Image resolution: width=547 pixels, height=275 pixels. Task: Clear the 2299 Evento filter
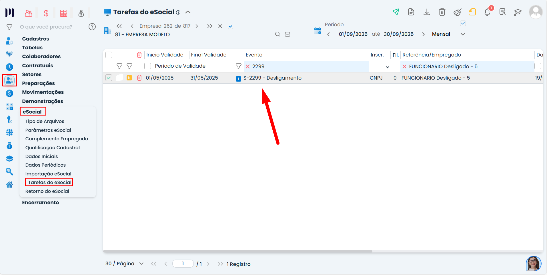(248, 66)
